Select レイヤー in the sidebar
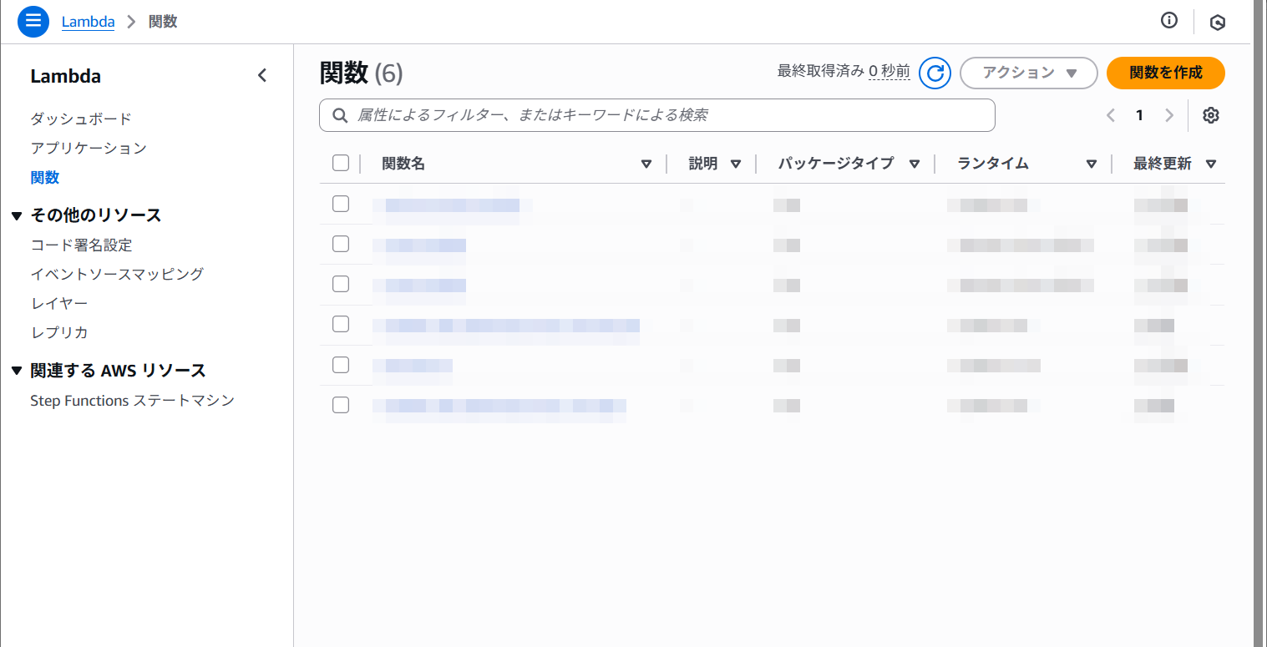Image resolution: width=1267 pixels, height=647 pixels. point(58,303)
